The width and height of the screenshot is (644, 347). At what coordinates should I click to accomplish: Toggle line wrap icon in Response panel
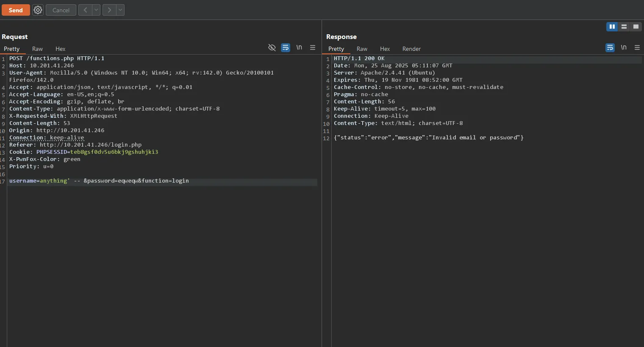[x=610, y=47]
